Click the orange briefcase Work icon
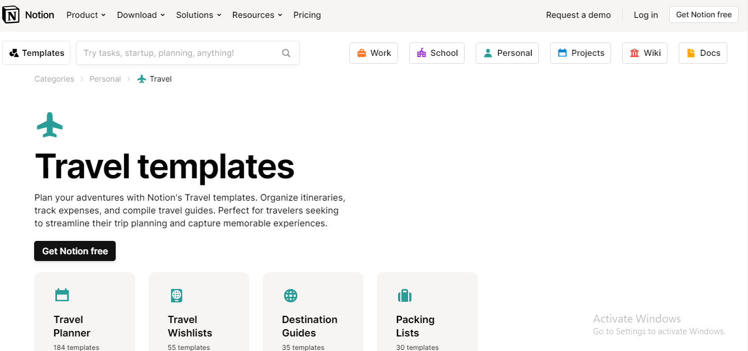The width and height of the screenshot is (748, 351). click(362, 53)
